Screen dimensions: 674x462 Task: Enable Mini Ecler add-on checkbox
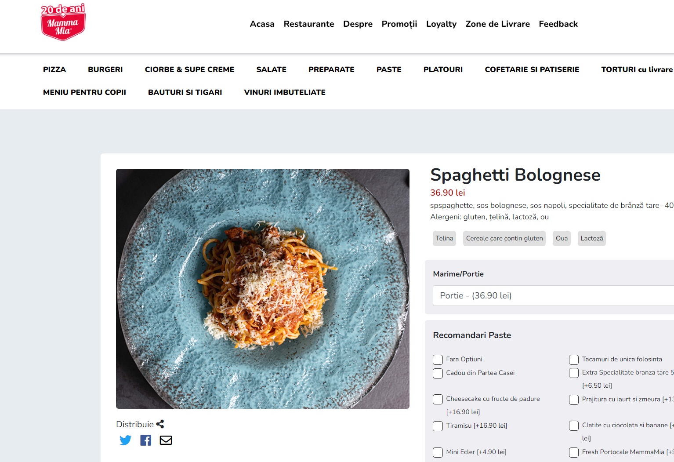[438, 452]
